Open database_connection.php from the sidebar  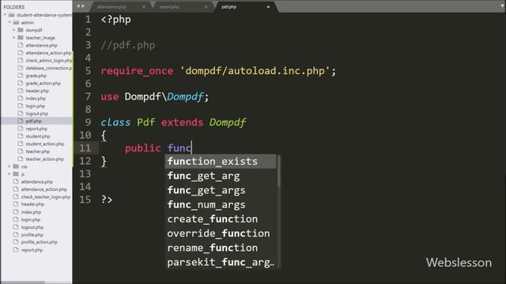[49, 68]
